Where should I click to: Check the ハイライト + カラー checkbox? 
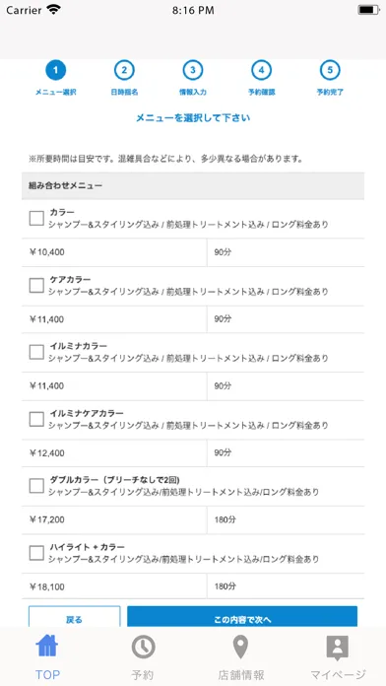pos(36,553)
